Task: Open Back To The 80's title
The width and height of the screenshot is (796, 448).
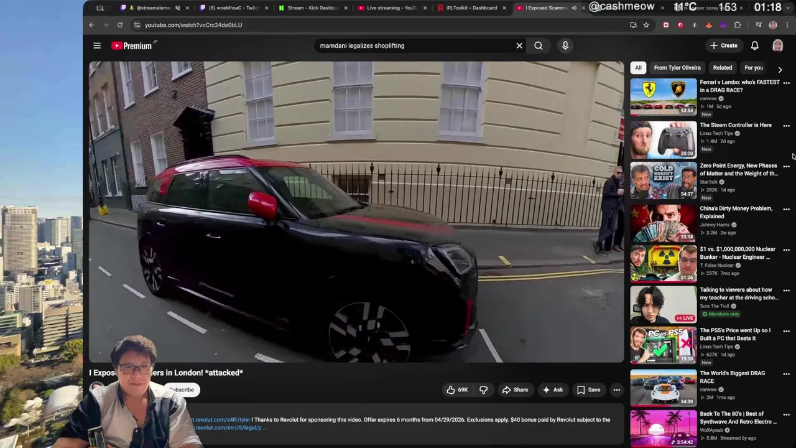Action: [738, 418]
